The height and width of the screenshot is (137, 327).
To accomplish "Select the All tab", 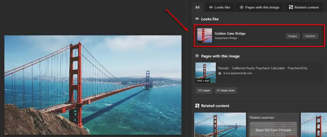I will click(197, 7).
